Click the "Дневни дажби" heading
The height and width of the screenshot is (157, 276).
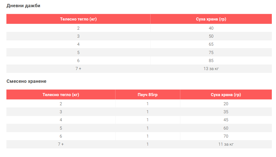tap(23, 6)
